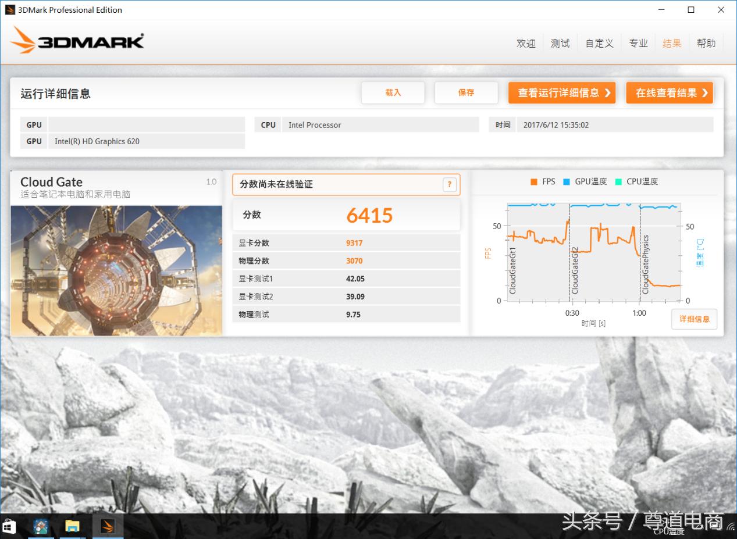The image size is (737, 539).
Task: Click the 详细信息 button under chart
Action: pyautogui.click(x=695, y=319)
